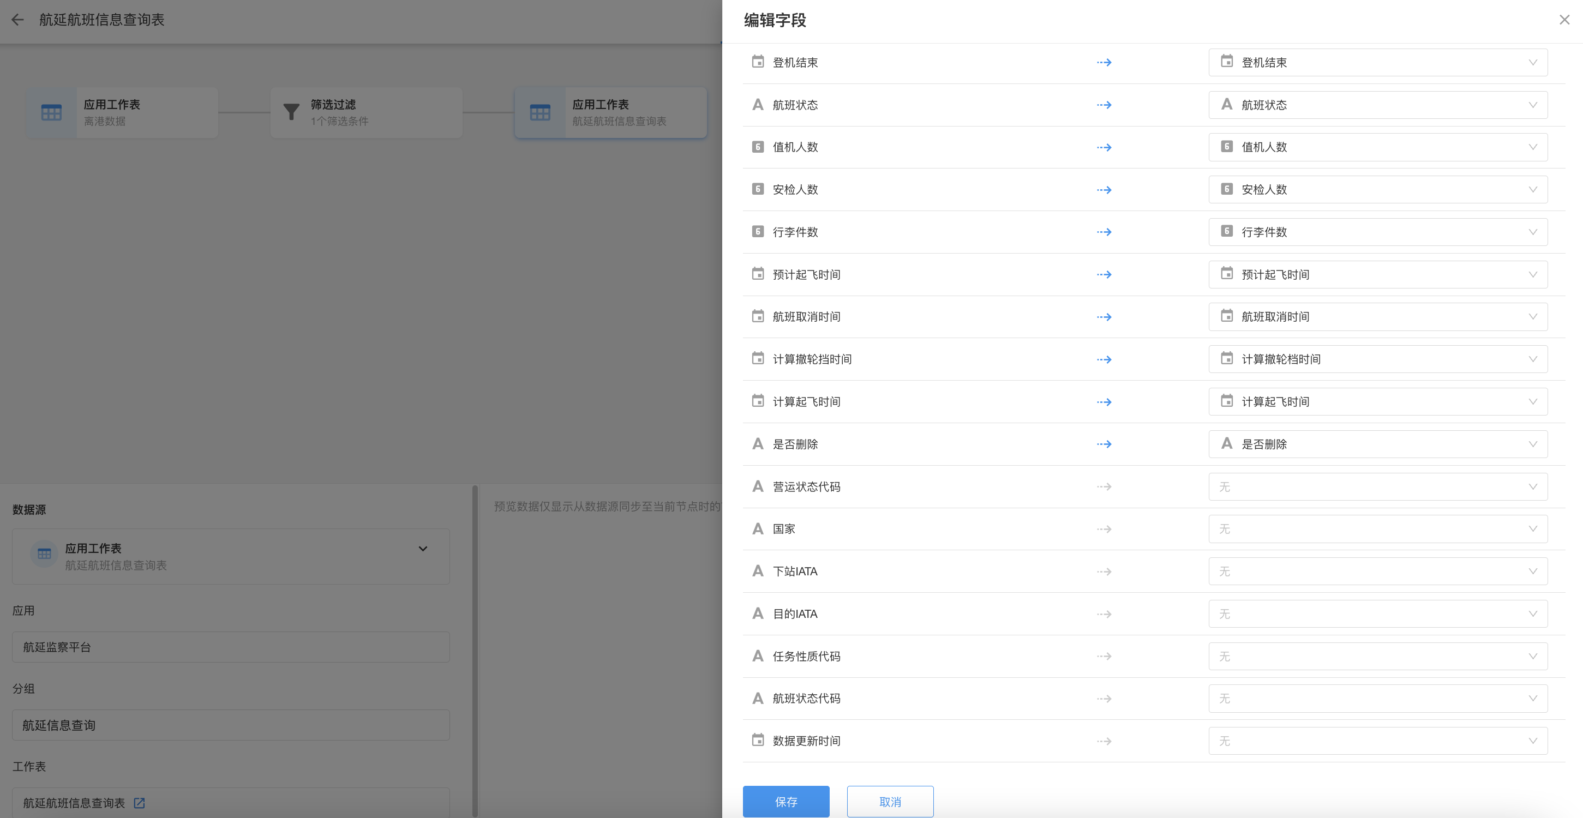Click the back arrow beside 航延航班信息查询表
This screenshot has width=1583, height=818.
click(18, 20)
